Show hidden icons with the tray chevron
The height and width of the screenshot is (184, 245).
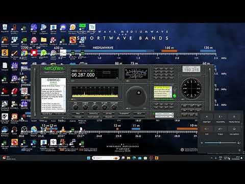coord(211,158)
